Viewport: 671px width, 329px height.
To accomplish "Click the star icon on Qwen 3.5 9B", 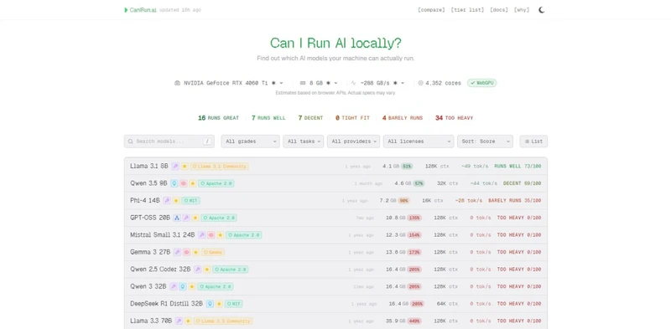I will pyautogui.click(x=193, y=183).
